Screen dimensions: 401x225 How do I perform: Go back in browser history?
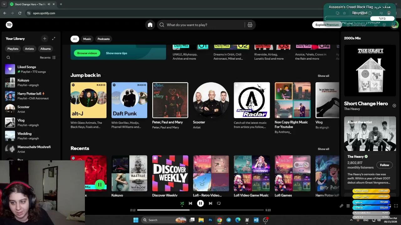5,13
